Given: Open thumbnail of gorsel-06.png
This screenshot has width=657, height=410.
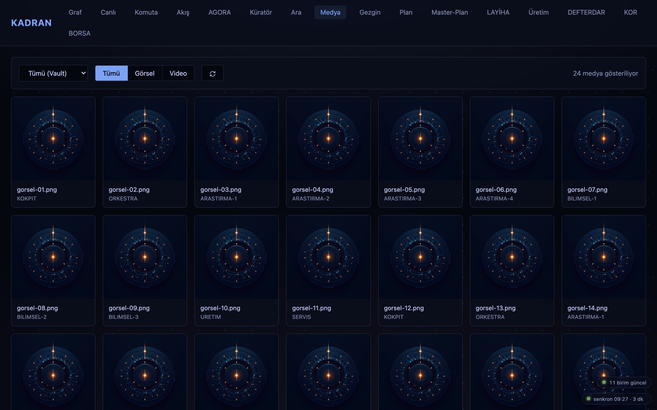Looking at the screenshot, I should click(512, 139).
